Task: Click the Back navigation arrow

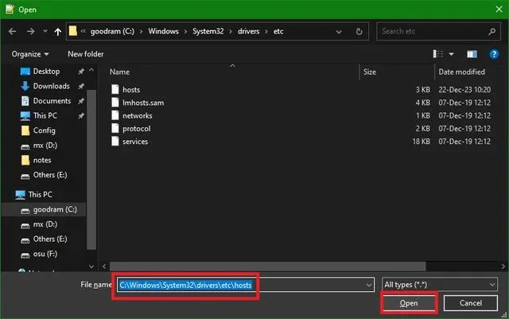Action: click(x=12, y=32)
